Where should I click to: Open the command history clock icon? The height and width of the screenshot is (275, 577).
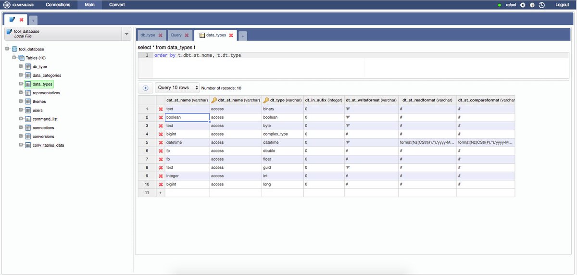coord(542,5)
